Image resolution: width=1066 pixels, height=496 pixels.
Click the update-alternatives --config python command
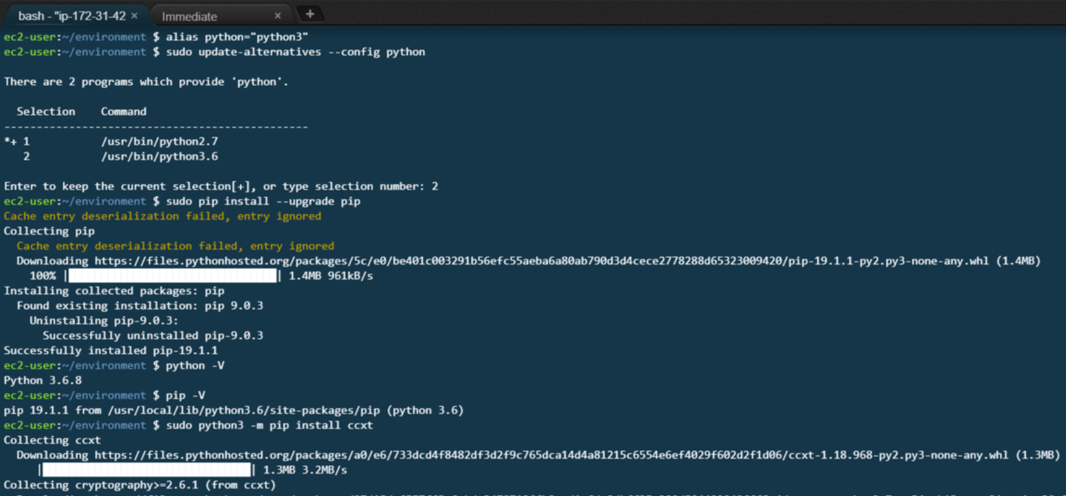tap(295, 52)
